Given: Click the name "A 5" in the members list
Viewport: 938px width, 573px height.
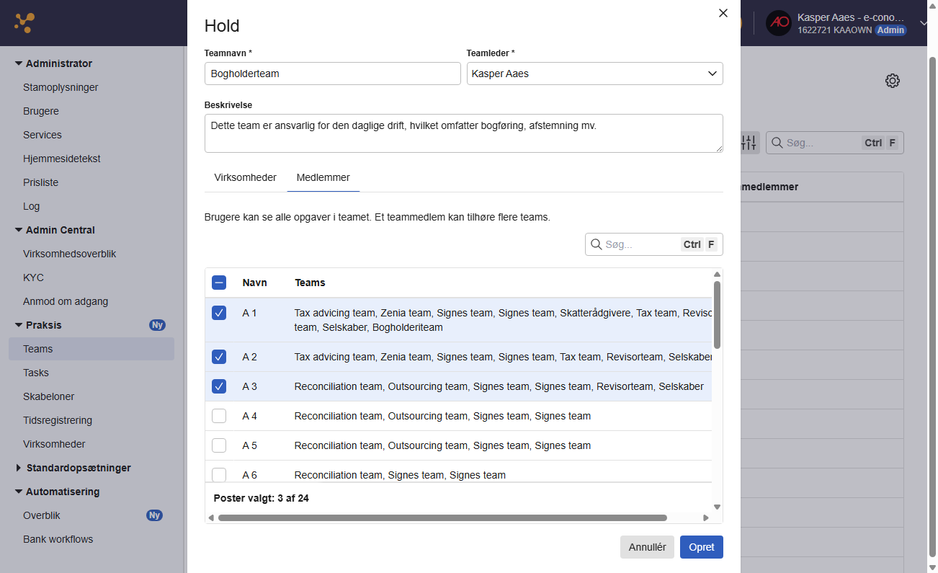Looking at the screenshot, I should click(x=249, y=445).
